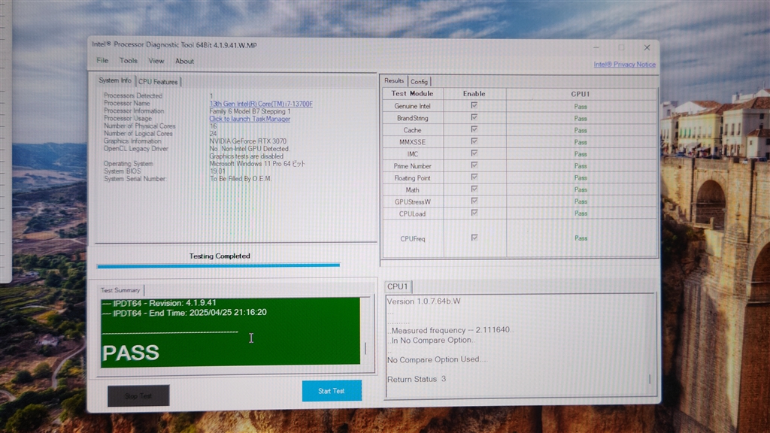Click the Return Status 3 line

coord(417,379)
